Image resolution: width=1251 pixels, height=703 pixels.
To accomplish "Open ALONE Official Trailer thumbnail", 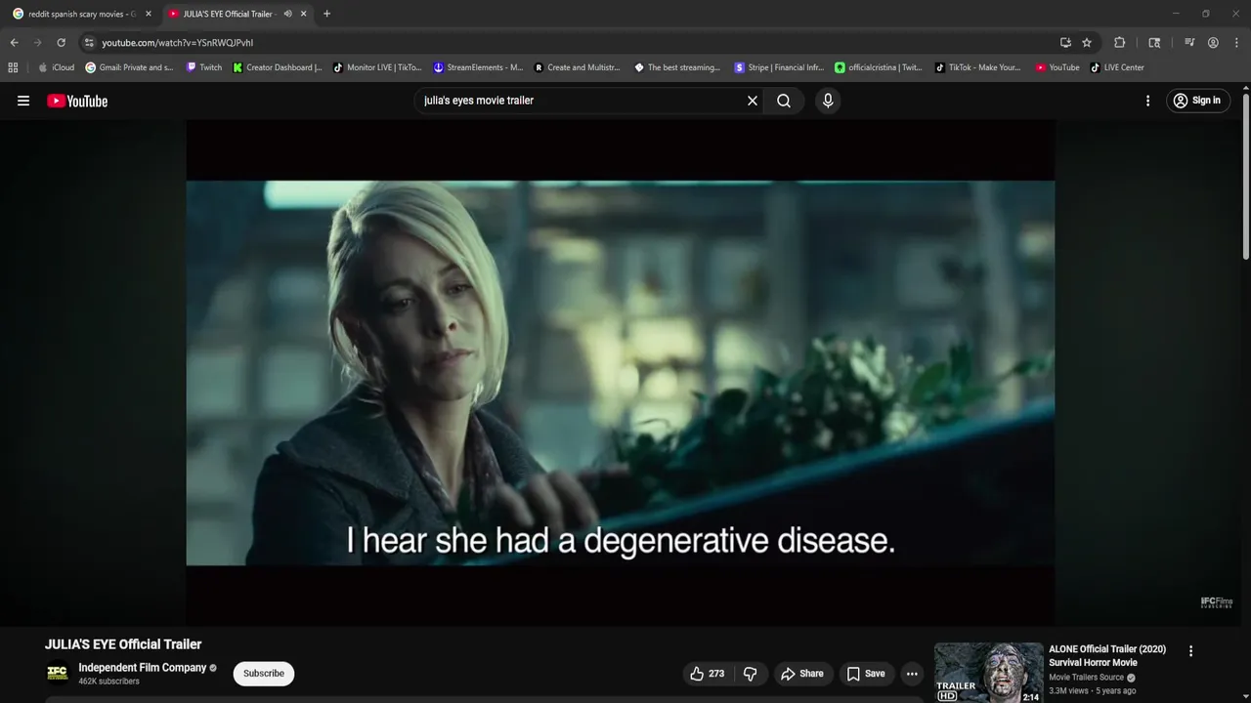I will coord(989,672).
